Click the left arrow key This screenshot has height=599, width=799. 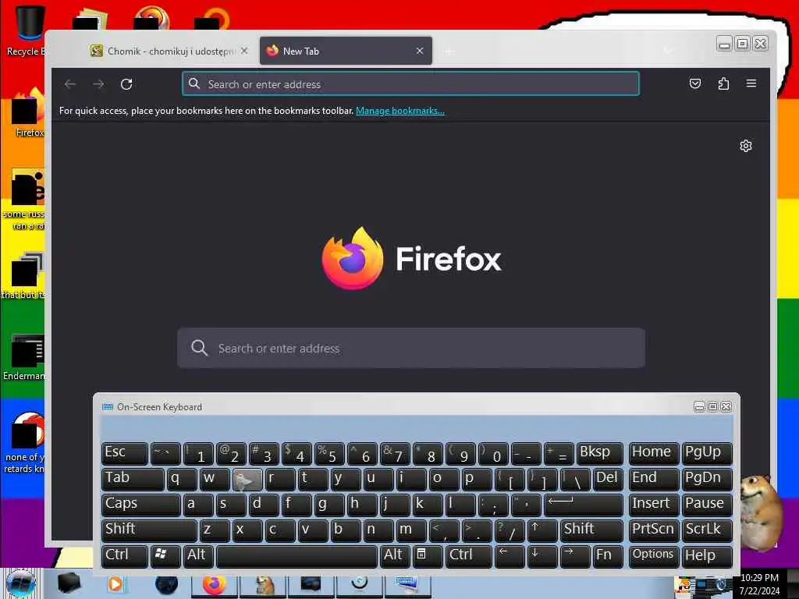click(510, 556)
